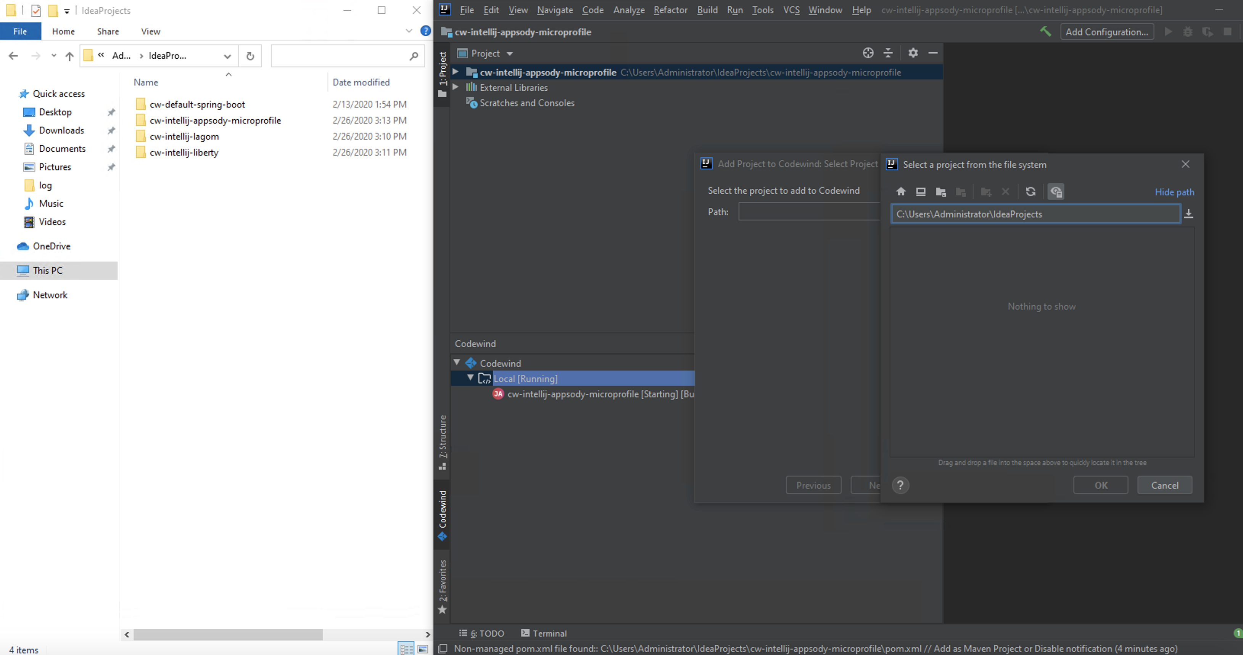The height and width of the screenshot is (655, 1243).
Task: Click OK in file chooser dialog
Action: tap(1101, 485)
